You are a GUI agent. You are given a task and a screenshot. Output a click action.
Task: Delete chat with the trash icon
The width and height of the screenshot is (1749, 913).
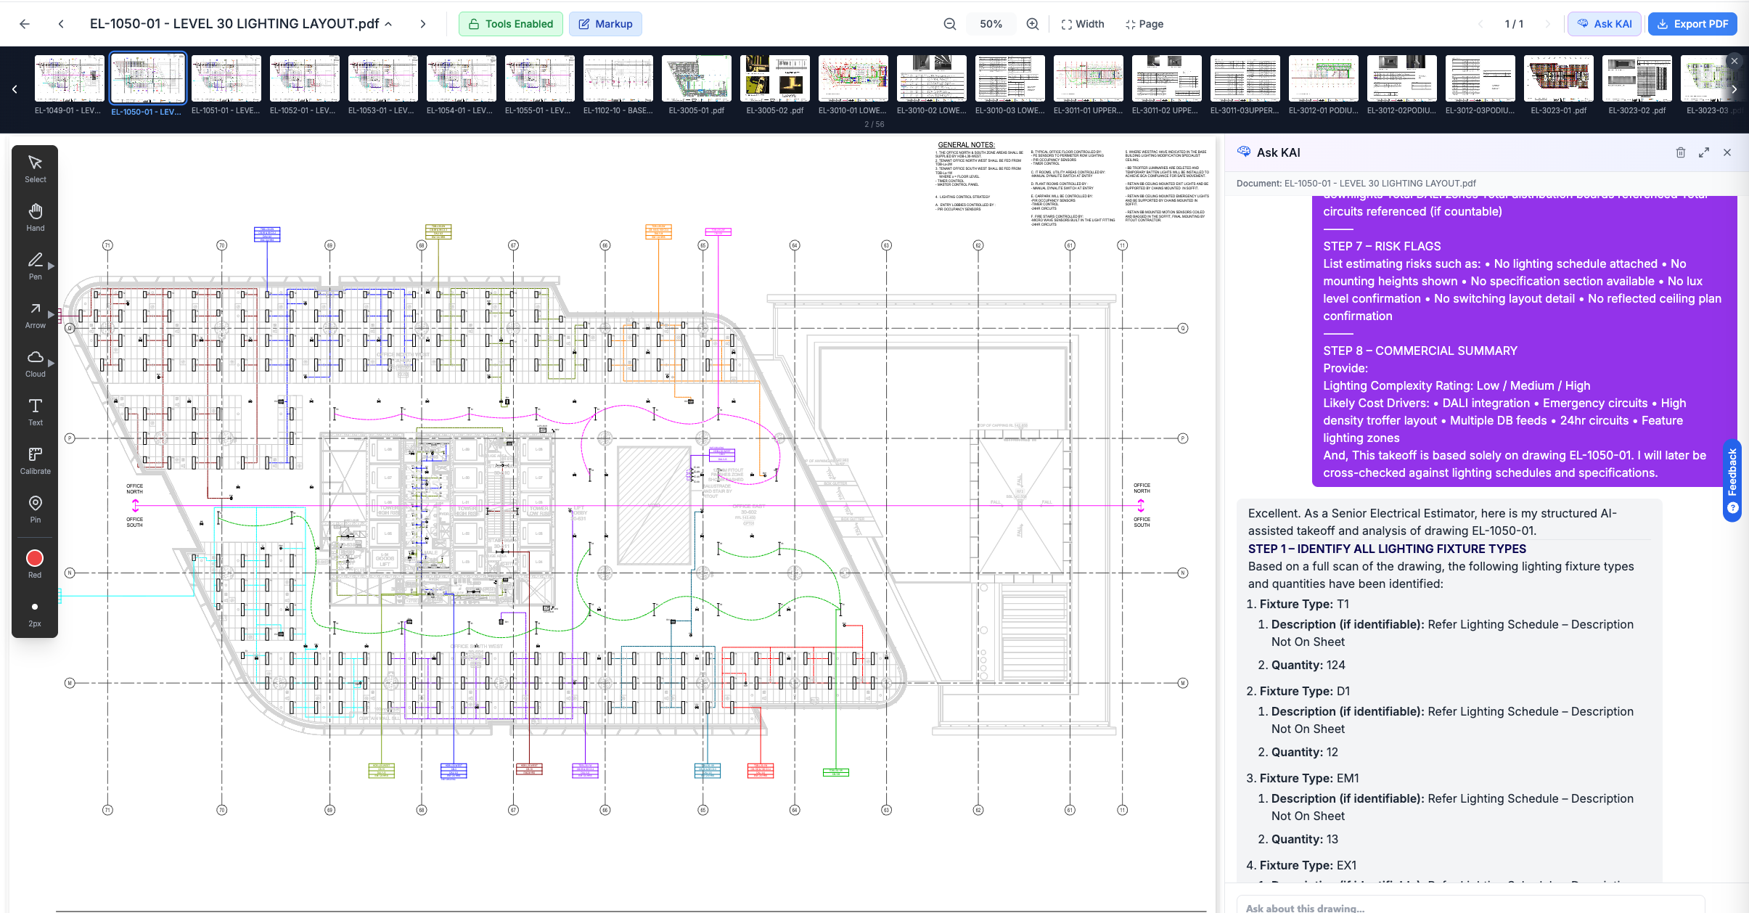[1680, 152]
